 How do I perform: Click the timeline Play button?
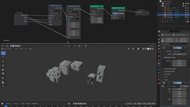[81, 104]
